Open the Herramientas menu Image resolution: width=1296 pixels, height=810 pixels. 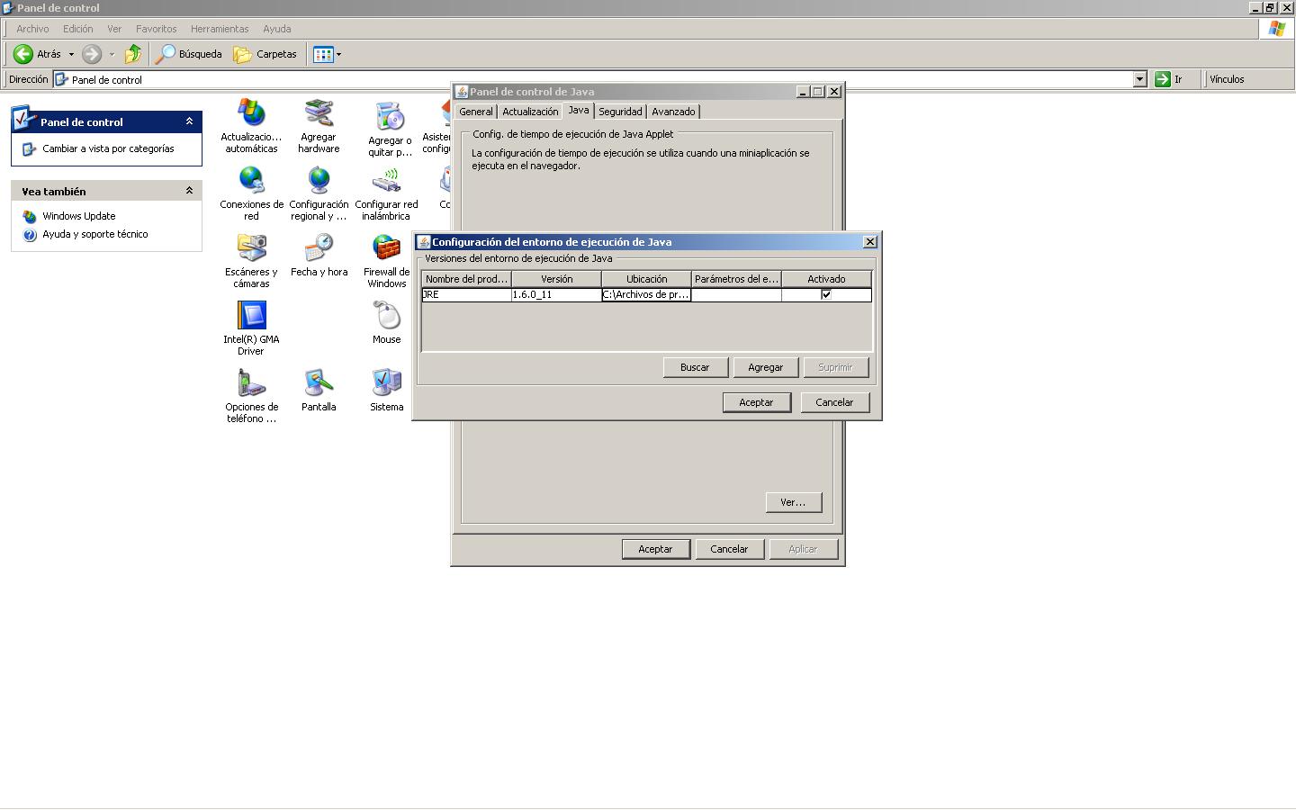click(220, 29)
